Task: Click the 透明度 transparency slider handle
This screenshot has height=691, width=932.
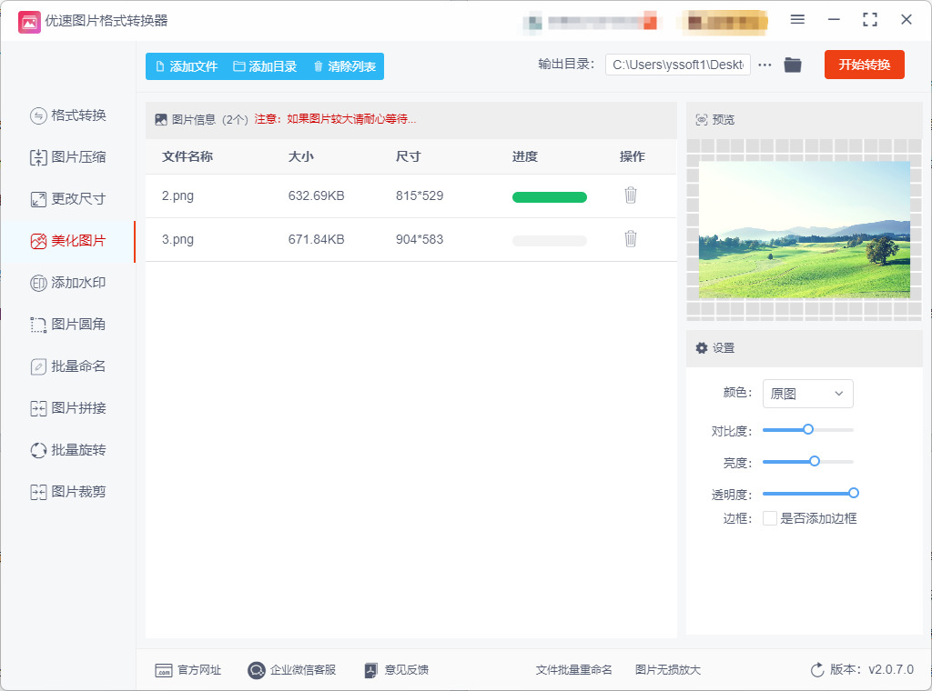Action: click(x=854, y=493)
